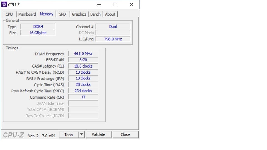Screen dimensions: 267x150
Task: Click the RAS# Precharge (tRP) label
Action: coord(45,79)
